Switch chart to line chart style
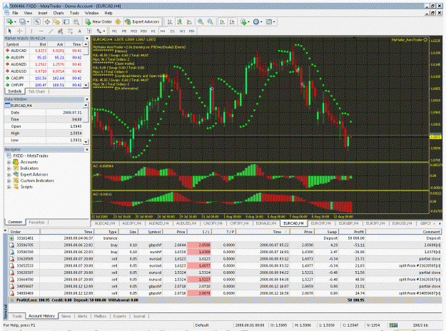The image size is (446, 331). tap(189, 21)
